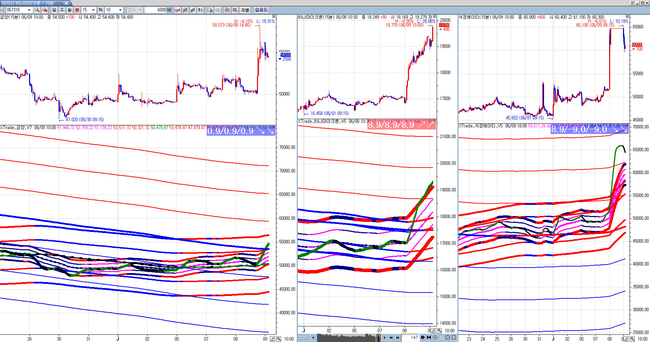Click magnifier icon under right chart axis
The width and height of the screenshot is (650, 342).
632,339
